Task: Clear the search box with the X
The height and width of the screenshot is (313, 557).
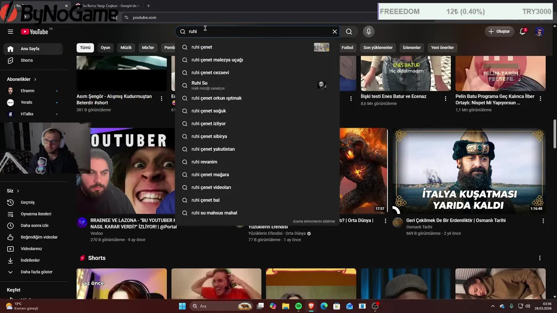Action: [x=335, y=31]
